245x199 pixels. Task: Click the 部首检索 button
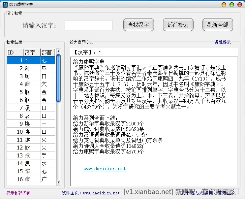[x=178, y=25]
